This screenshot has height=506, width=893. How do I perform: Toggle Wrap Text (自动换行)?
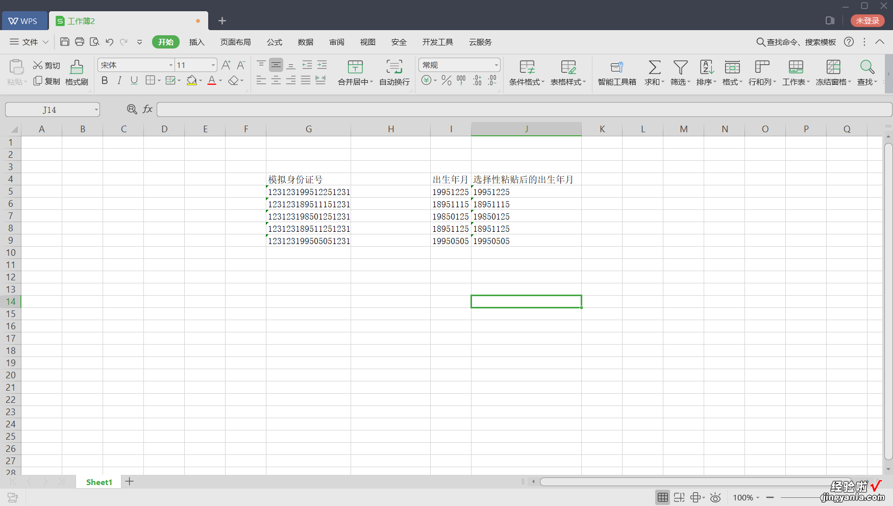click(x=394, y=73)
